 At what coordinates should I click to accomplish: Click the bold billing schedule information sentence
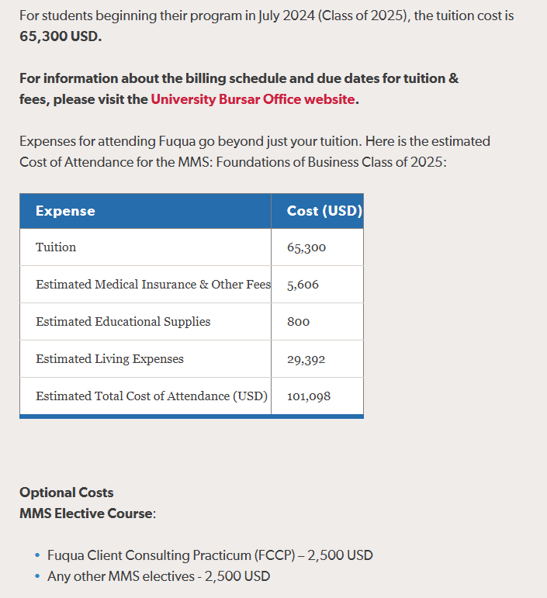239,78
